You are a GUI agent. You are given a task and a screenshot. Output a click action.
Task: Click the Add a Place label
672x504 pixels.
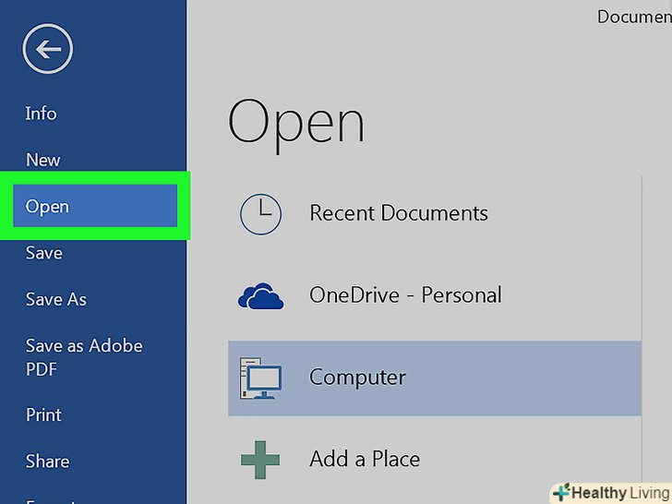pyautogui.click(x=365, y=459)
